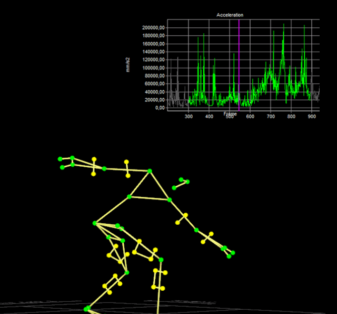
Task: Select the 80000,00 axis value
Action: (x=154, y=76)
